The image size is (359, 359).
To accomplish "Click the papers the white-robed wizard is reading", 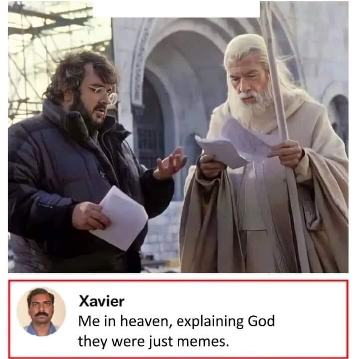I will pos(236,143).
